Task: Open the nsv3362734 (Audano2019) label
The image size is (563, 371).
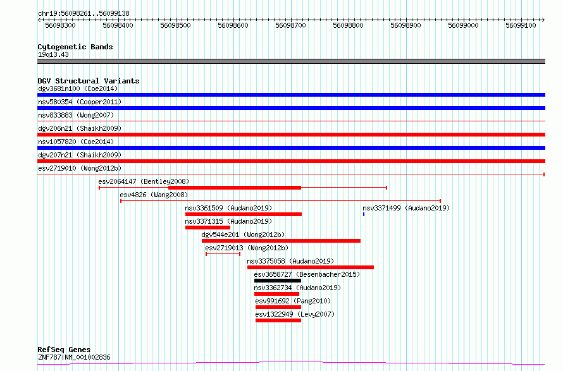Action: tap(297, 288)
